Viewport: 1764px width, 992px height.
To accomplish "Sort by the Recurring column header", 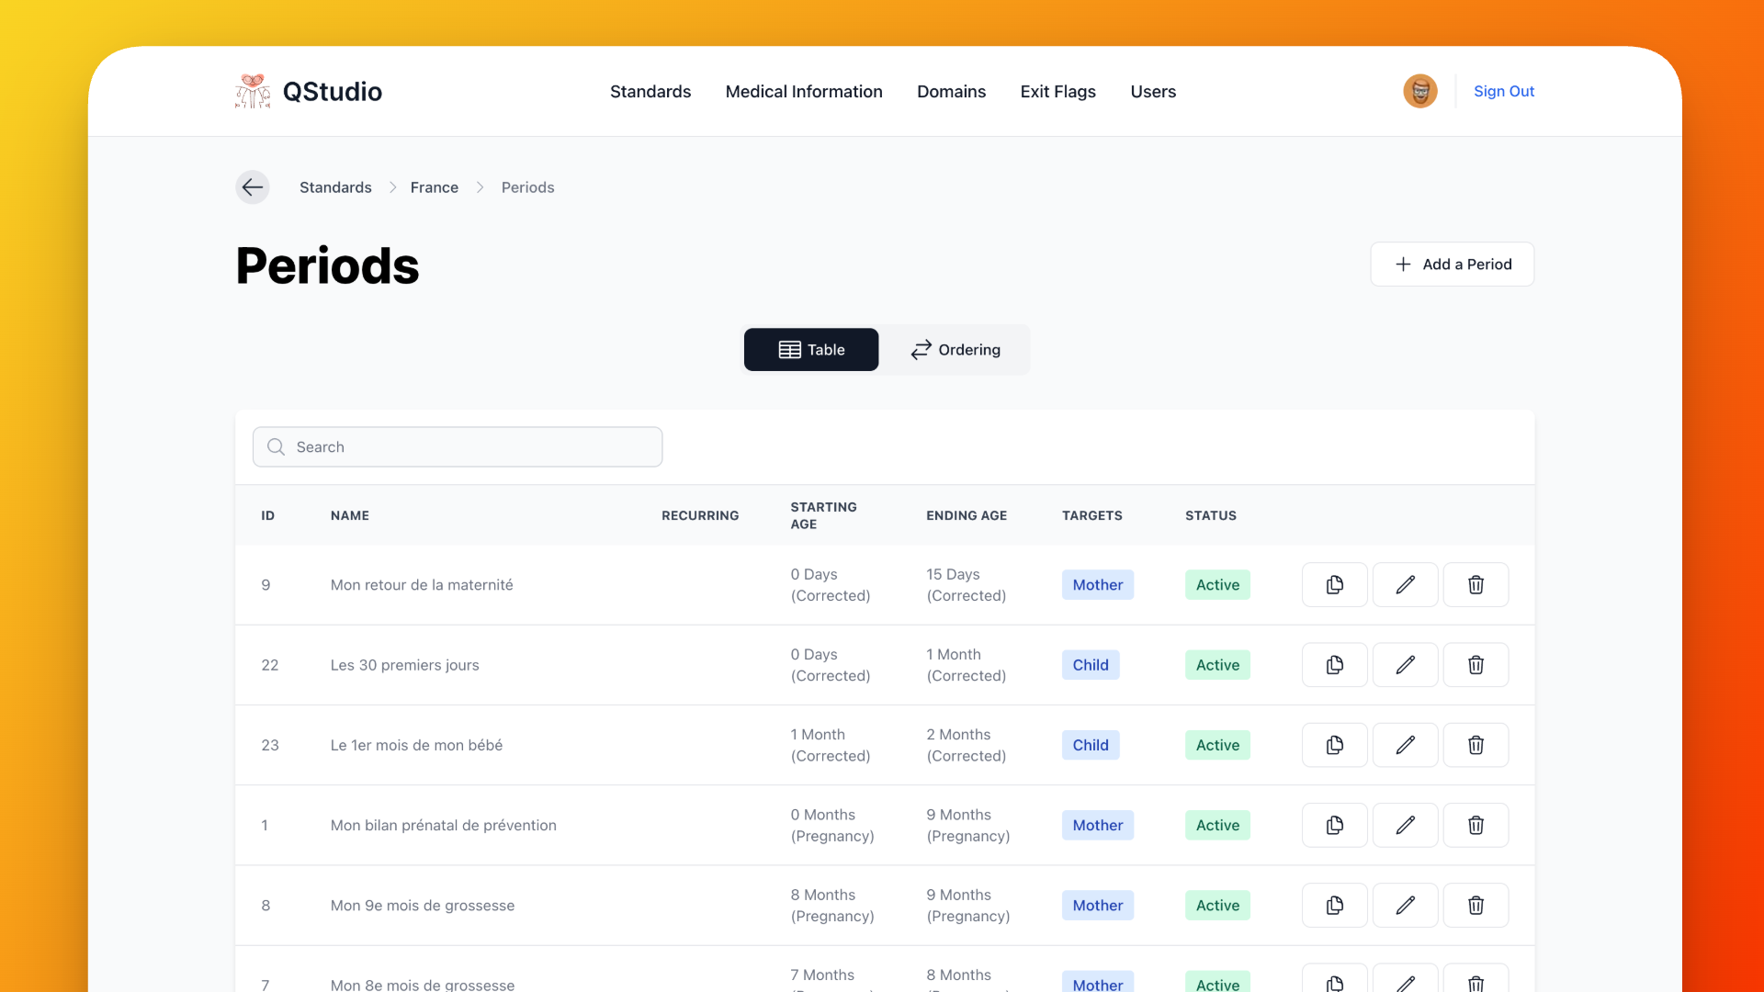I will 700,516.
